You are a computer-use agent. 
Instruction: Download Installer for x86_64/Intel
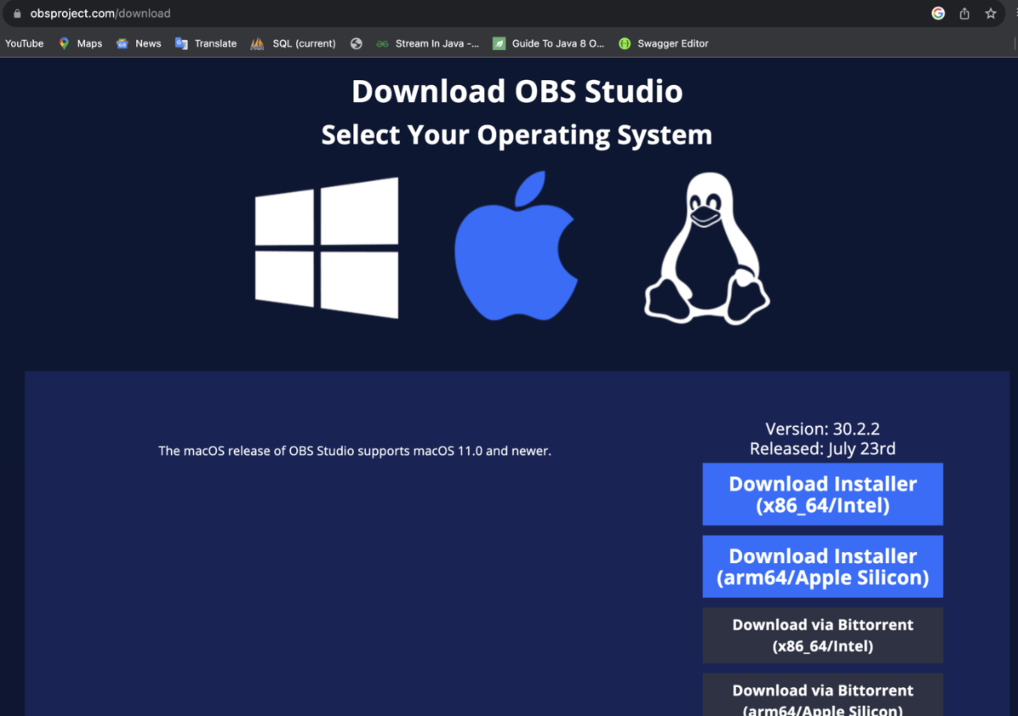click(822, 494)
